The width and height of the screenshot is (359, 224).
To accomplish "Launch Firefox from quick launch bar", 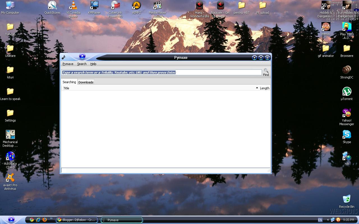I will 44,220.
